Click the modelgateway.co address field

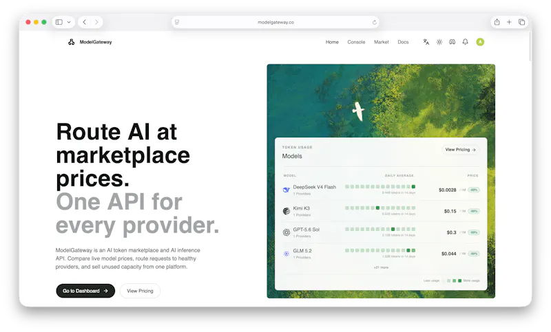click(276, 22)
